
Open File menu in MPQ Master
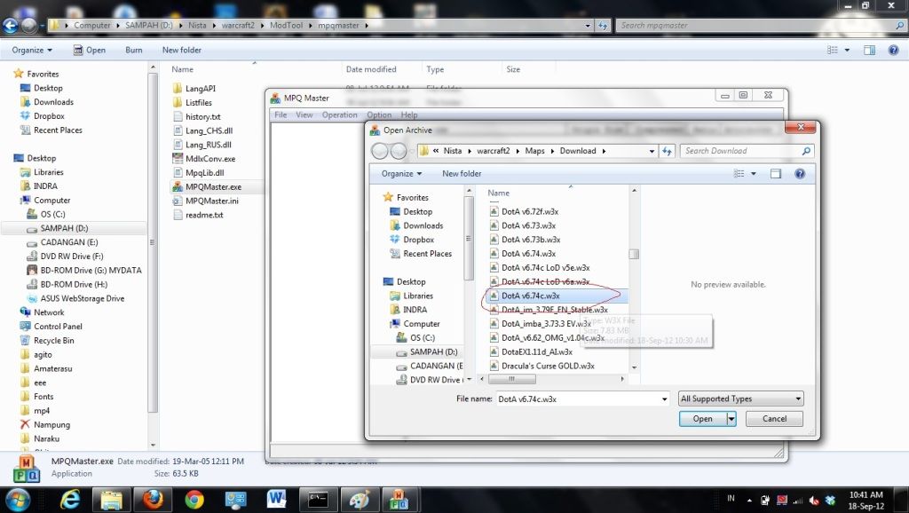[281, 114]
